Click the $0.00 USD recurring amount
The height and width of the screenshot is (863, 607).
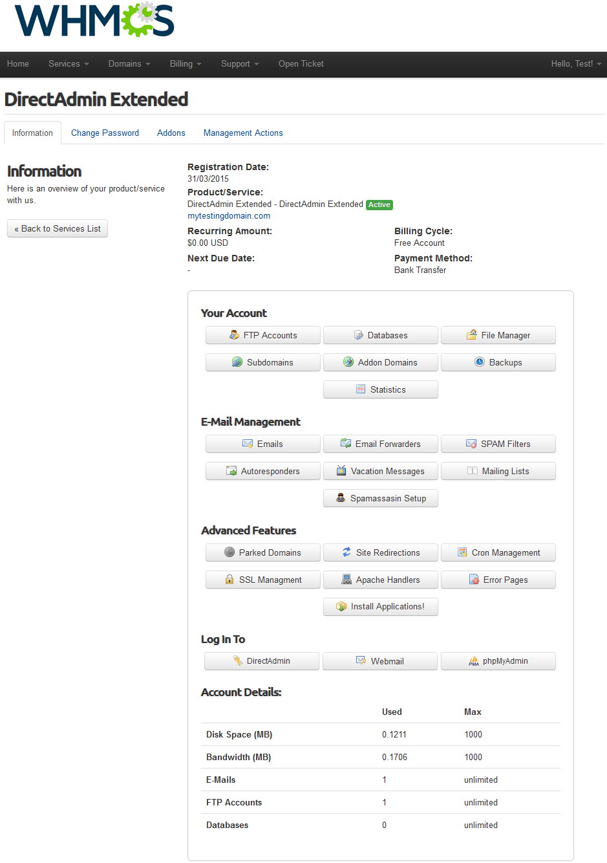[x=208, y=243]
